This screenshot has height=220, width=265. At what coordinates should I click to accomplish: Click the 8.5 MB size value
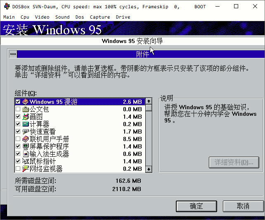(132, 139)
